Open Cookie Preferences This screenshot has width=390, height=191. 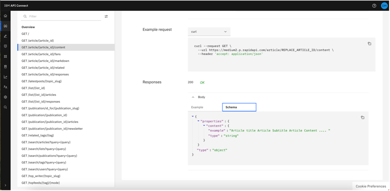[370, 186]
